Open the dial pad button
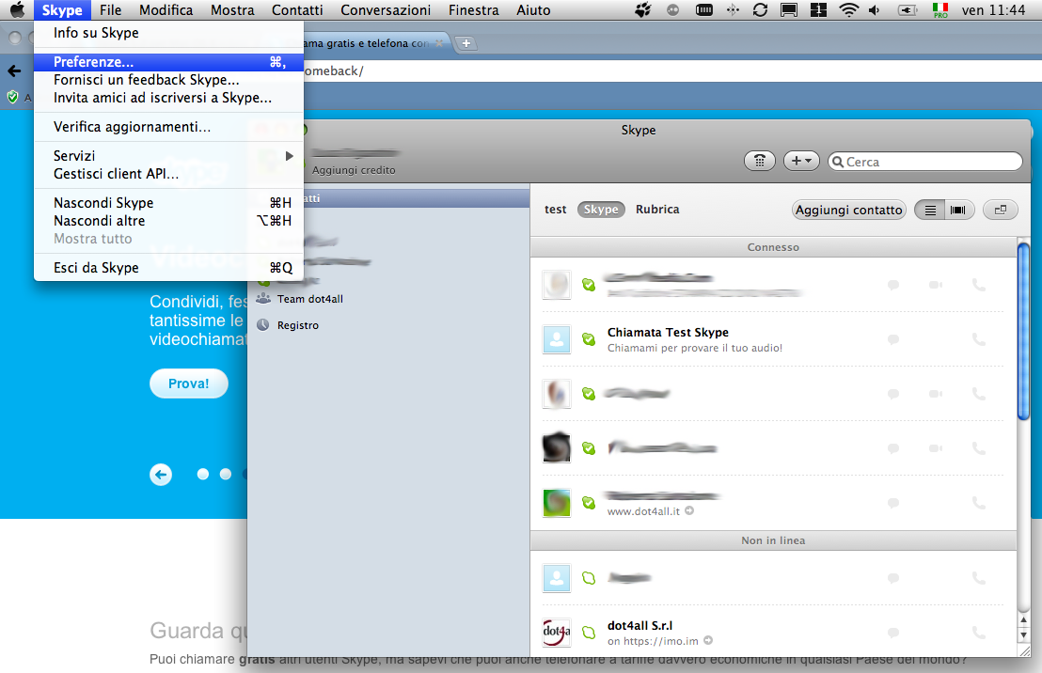This screenshot has width=1042, height=673. pyautogui.click(x=760, y=161)
